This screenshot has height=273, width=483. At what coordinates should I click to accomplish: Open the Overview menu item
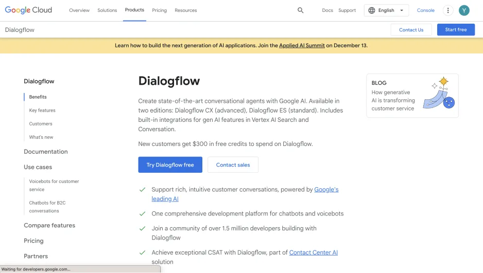[79, 10]
